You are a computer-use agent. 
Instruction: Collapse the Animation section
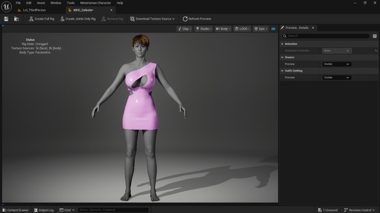(x=282, y=44)
